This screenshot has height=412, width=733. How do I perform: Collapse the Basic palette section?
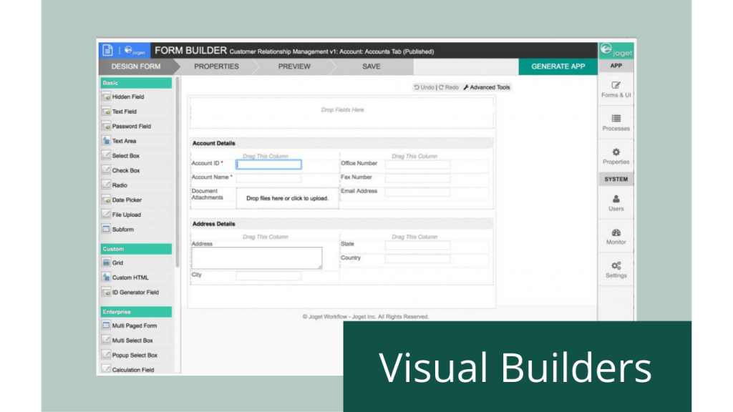[136, 83]
